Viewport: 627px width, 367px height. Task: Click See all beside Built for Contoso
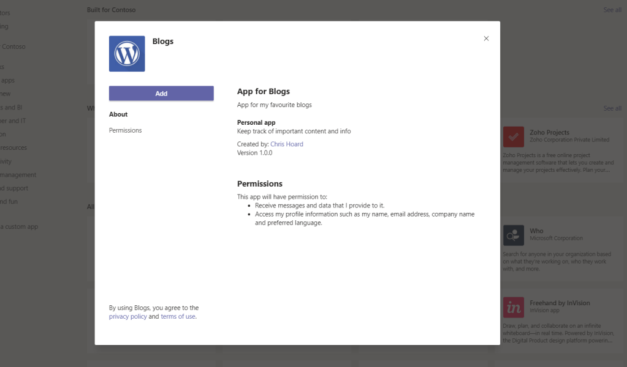tap(612, 10)
